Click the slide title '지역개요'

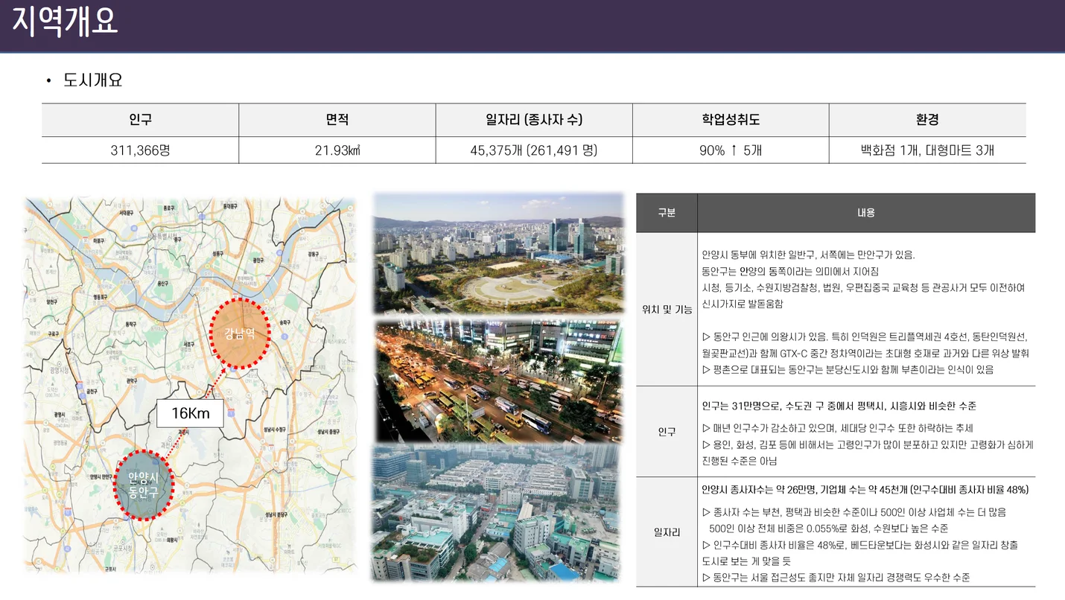click(x=66, y=22)
